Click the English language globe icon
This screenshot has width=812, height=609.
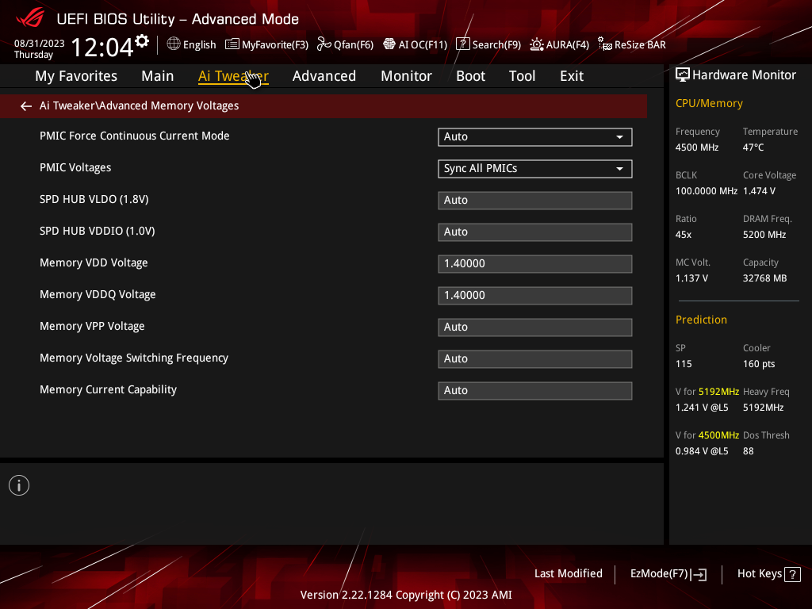point(174,44)
